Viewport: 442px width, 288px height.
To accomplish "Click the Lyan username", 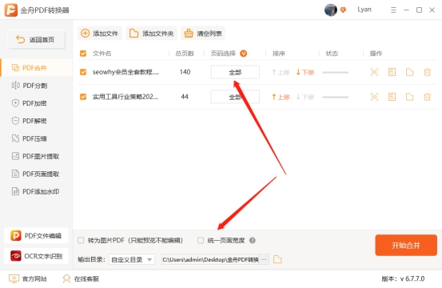I will click(x=364, y=10).
